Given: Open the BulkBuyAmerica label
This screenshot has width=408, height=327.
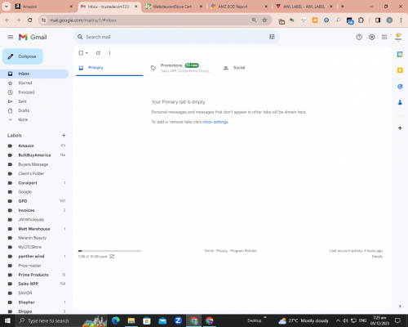Looking at the screenshot, I should tap(34, 155).
